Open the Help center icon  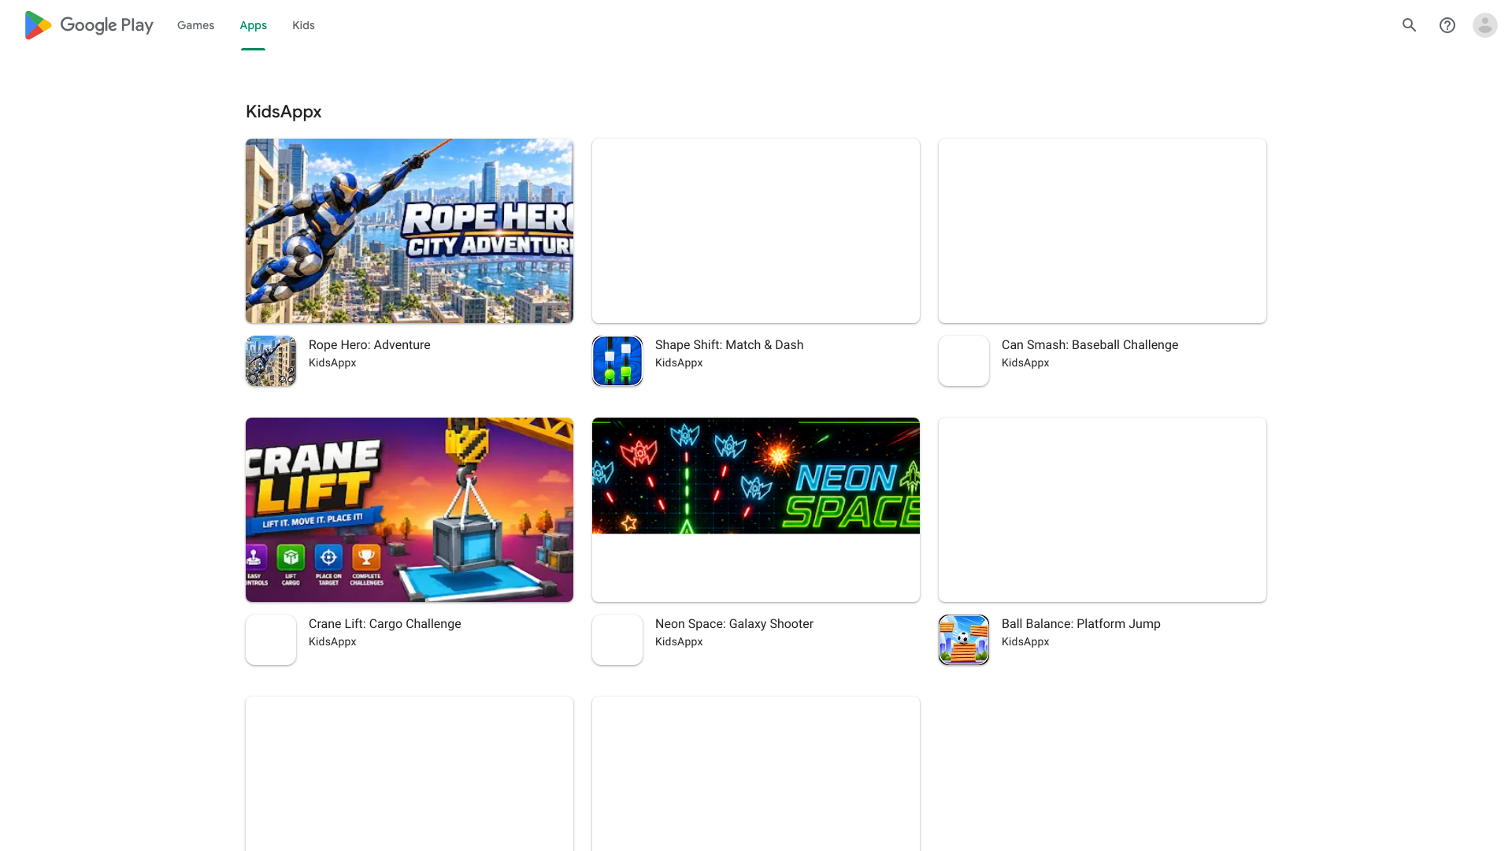(1447, 25)
